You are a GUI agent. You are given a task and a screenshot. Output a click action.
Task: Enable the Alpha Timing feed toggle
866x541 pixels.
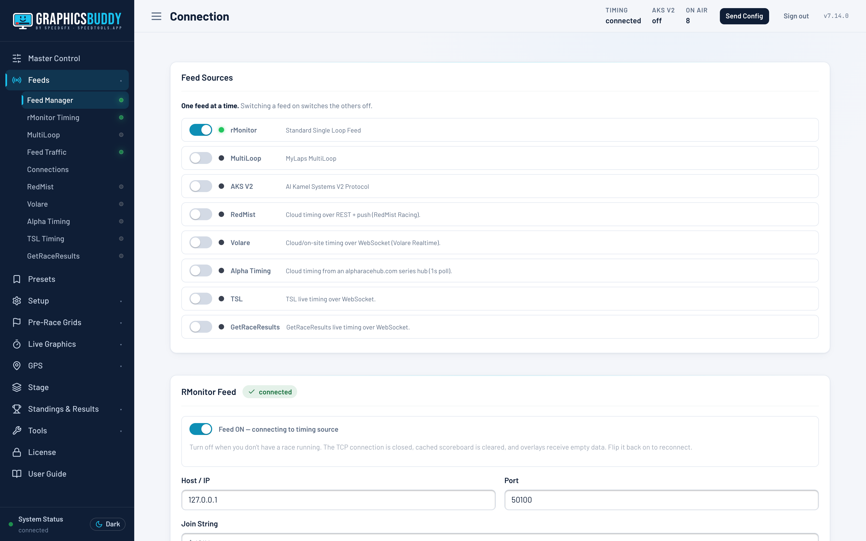pyautogui.click(x=201, y=270)
